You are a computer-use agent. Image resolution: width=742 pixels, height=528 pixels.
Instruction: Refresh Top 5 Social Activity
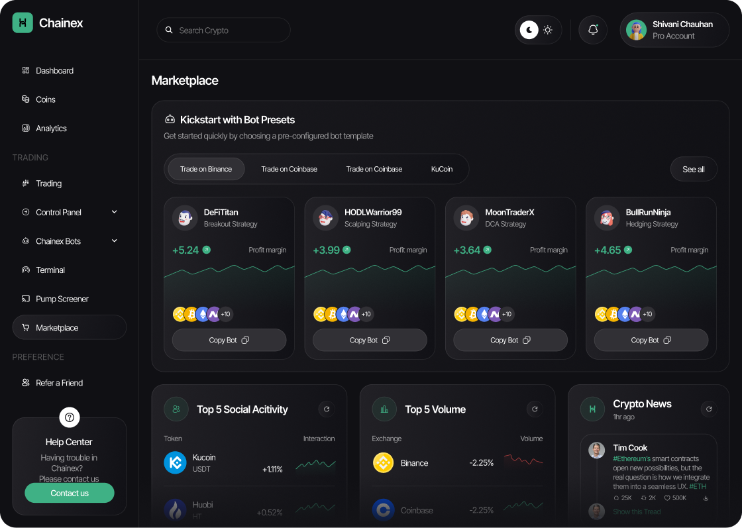point(327,409)
